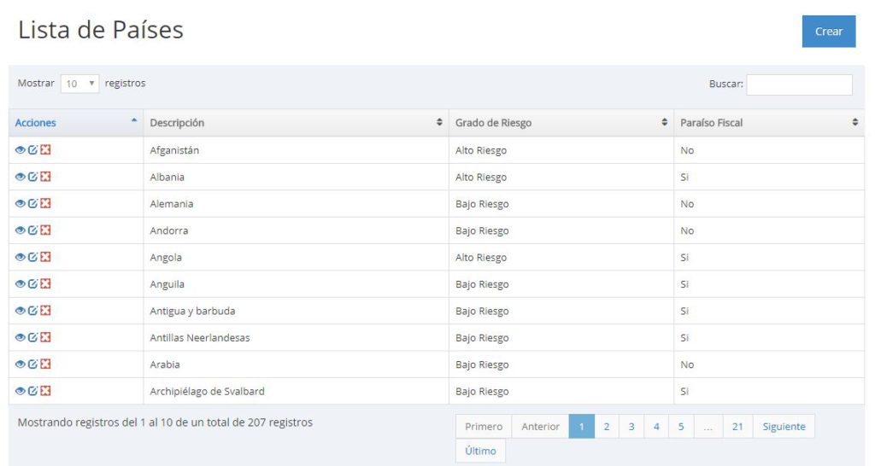
Task: Select pagination page 1
Action: 581,427
